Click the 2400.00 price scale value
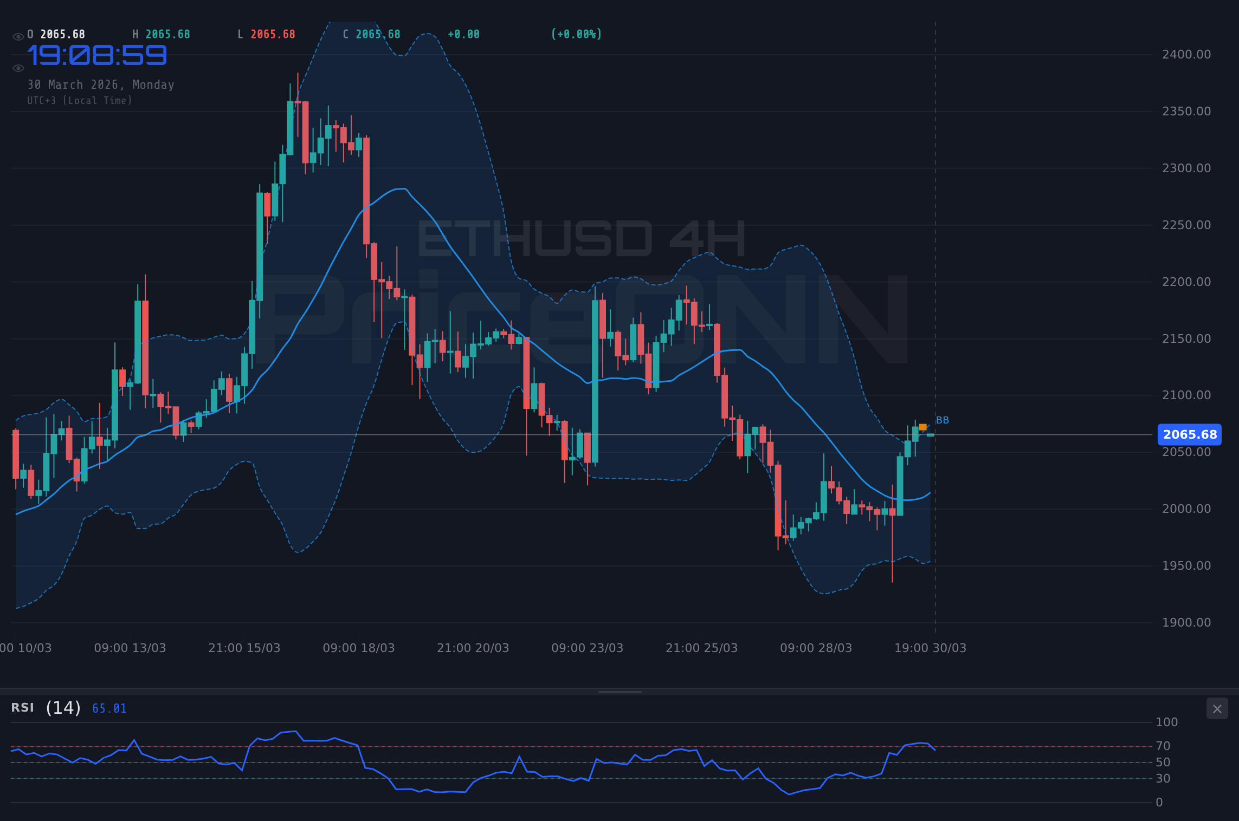Image resolution: width=1239 pixels, height=821 pixels. click(x=1186, y=54)
